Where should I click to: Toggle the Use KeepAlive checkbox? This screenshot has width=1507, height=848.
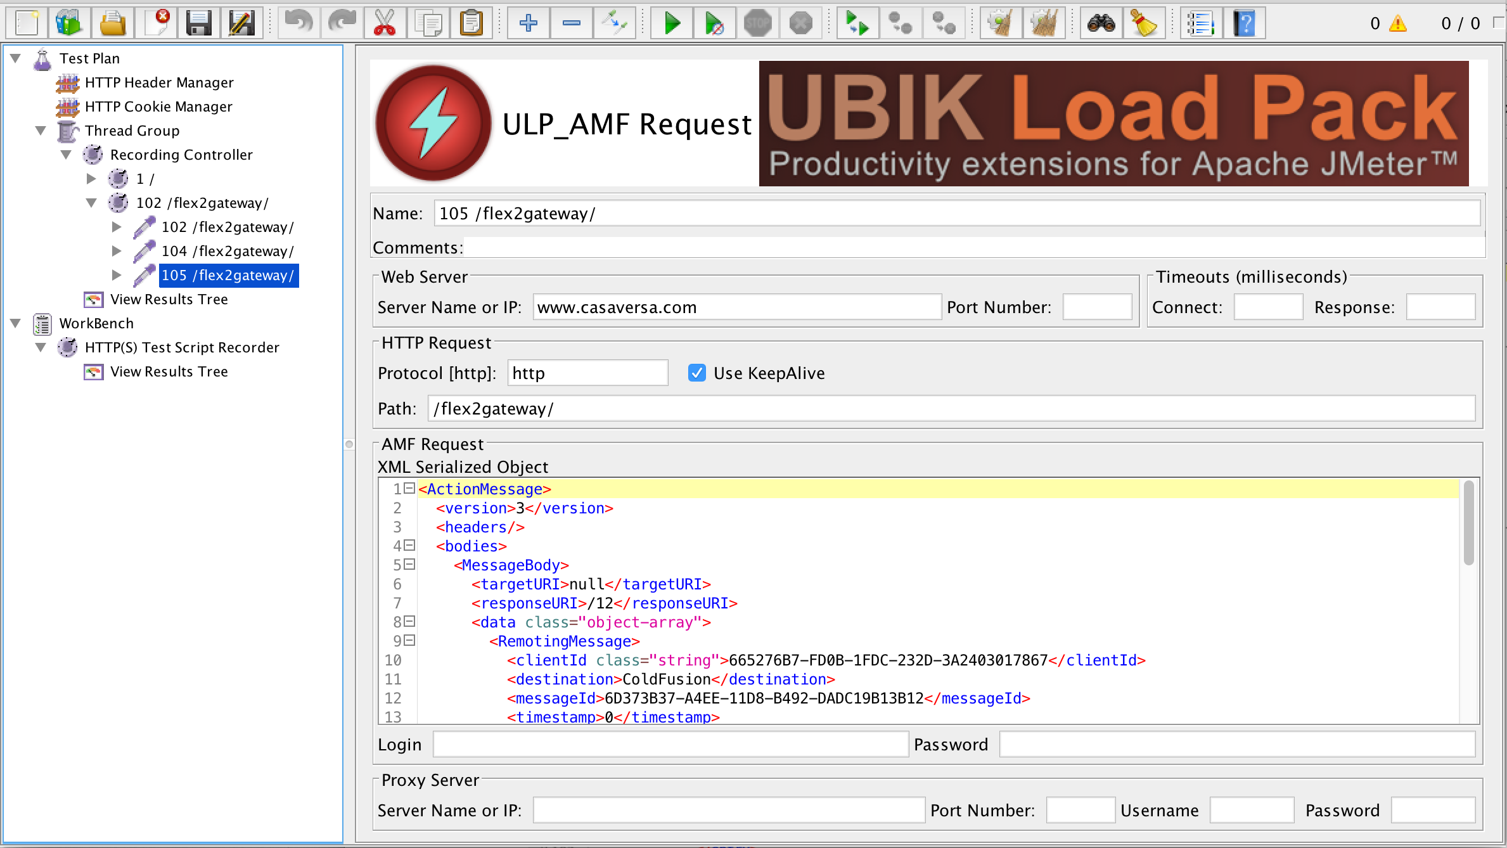(x=697, y=373)
